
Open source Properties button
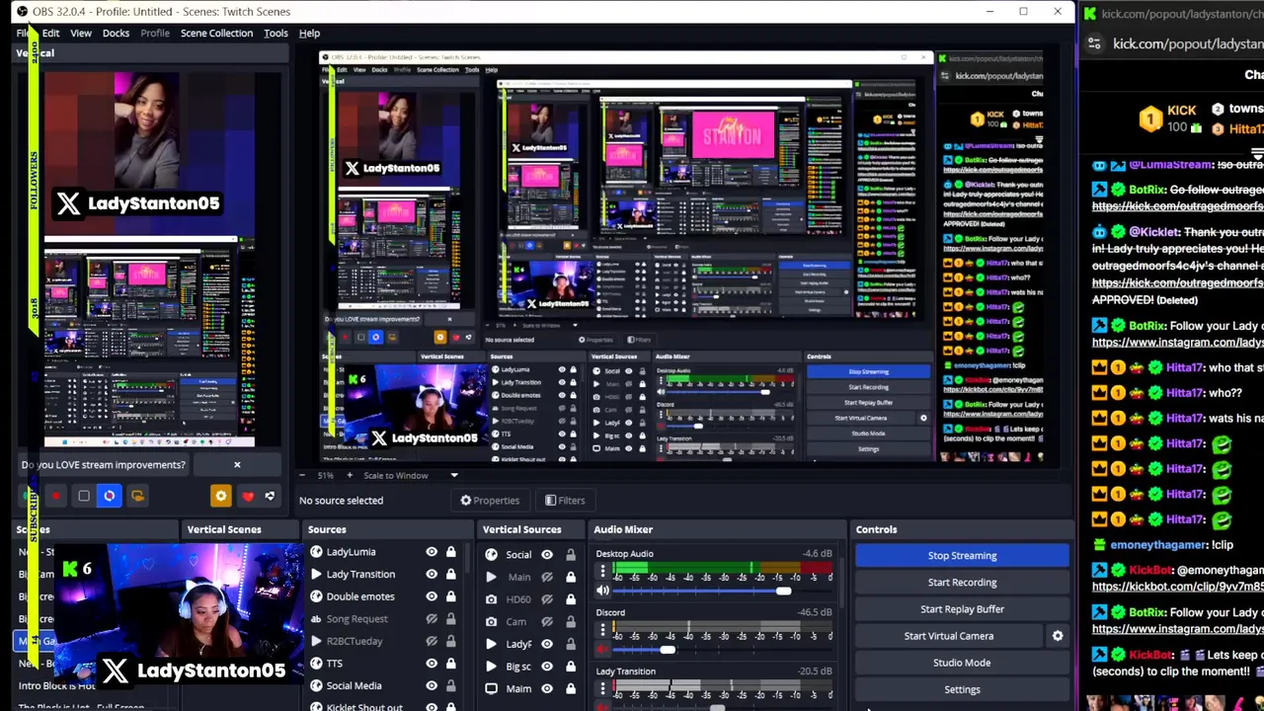coord(490,500)
